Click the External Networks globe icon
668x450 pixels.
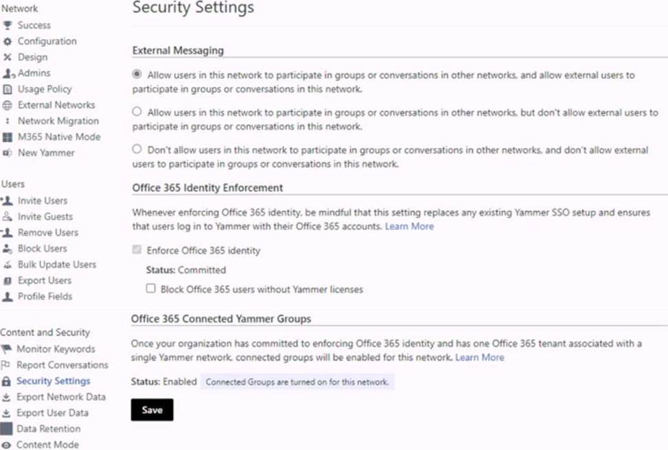coord(8,105)
